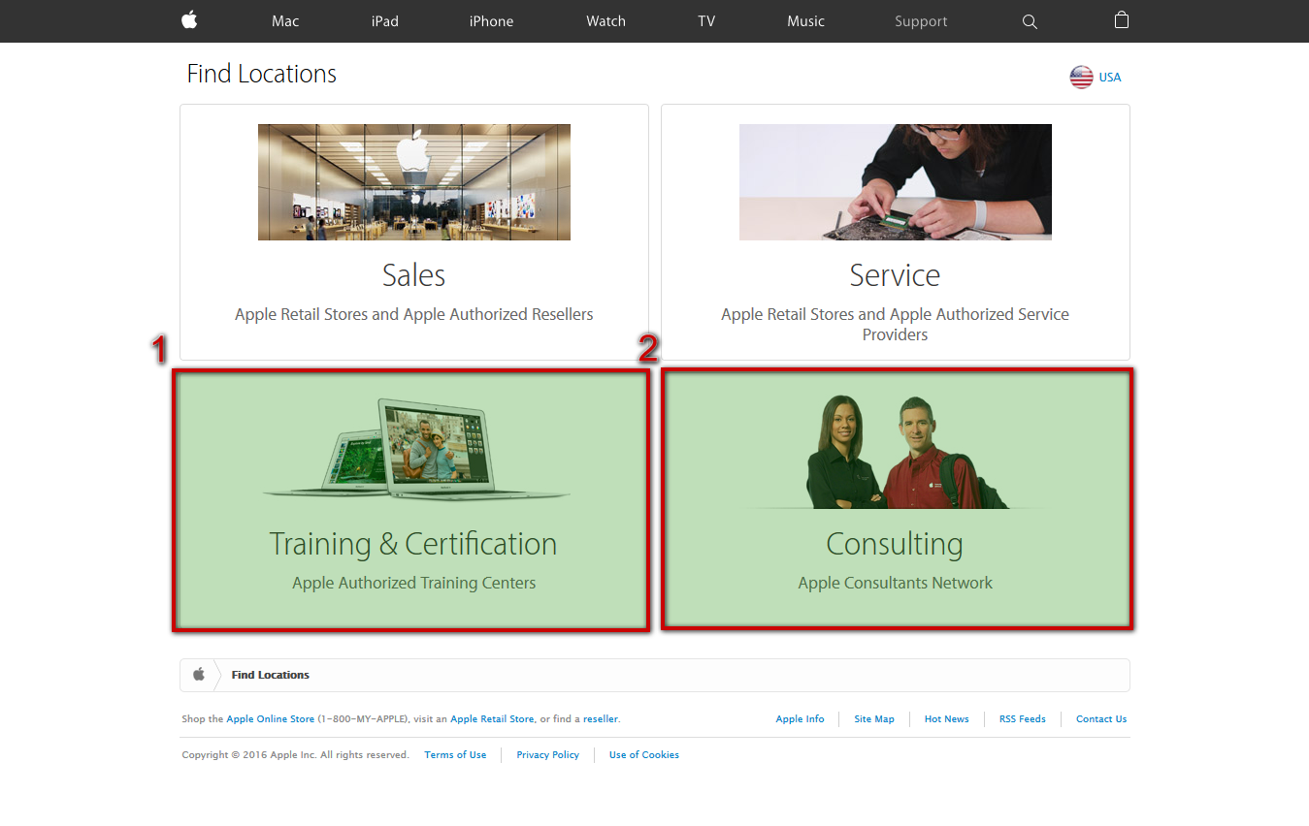The image size is (1309, 826).
Task: Click the technician repair photo thumbnail
Action: coord(896,182)
